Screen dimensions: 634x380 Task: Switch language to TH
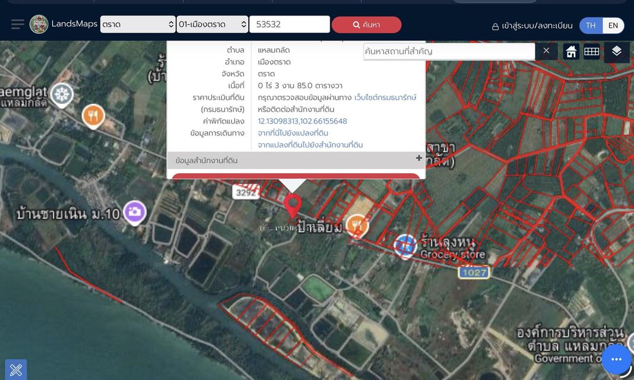(x=590, y=26)
